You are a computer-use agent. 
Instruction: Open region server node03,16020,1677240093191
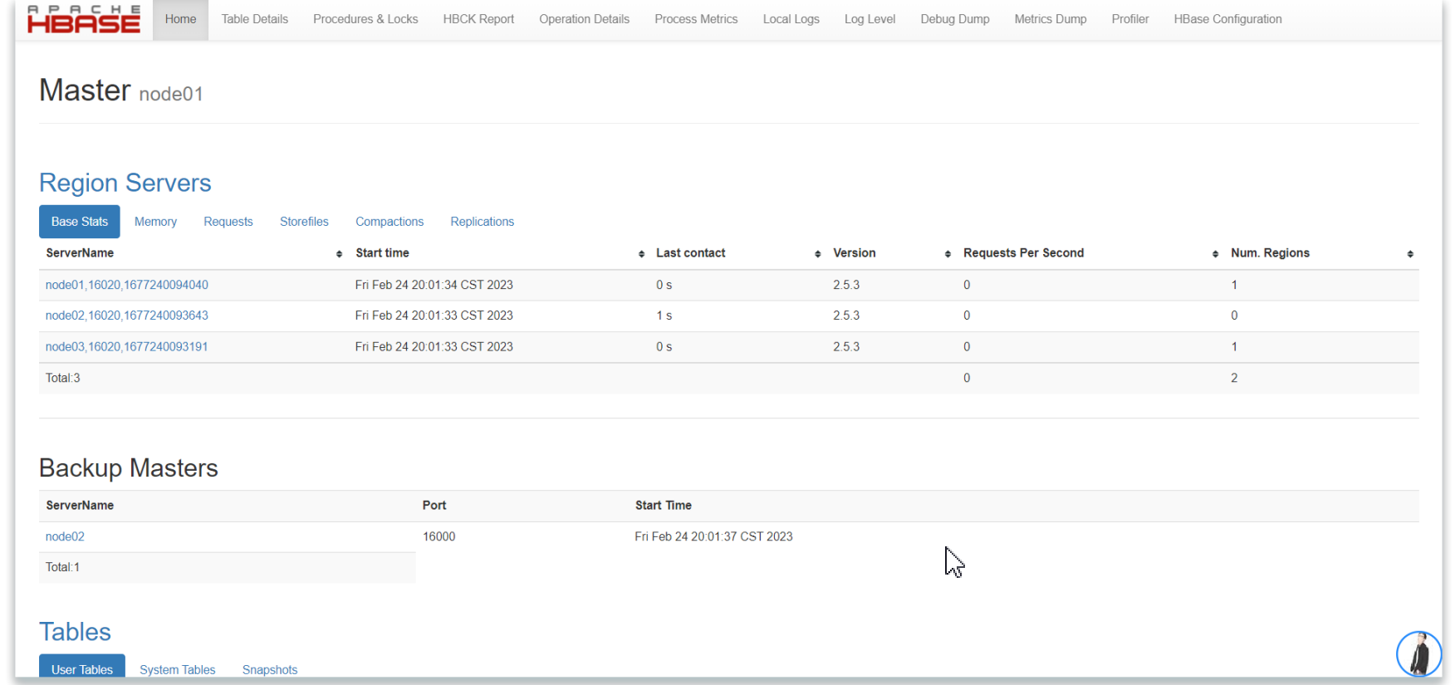click(x=127, y=347)
